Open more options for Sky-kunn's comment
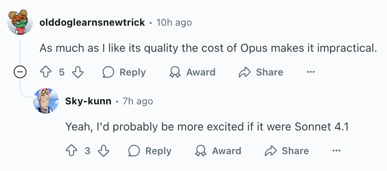The width and height of the screenshot is (387, 171). coord(336,151)
